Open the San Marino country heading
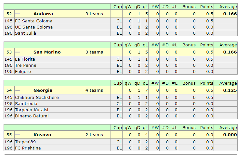The height and width of the screenshot is (155, 249). 47,52
